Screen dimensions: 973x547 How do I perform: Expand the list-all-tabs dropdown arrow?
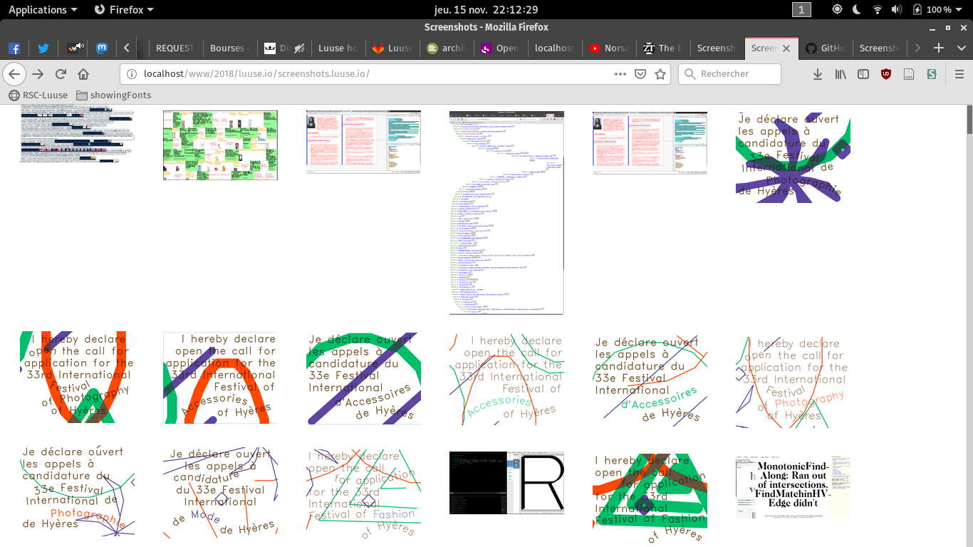point(961,48)
